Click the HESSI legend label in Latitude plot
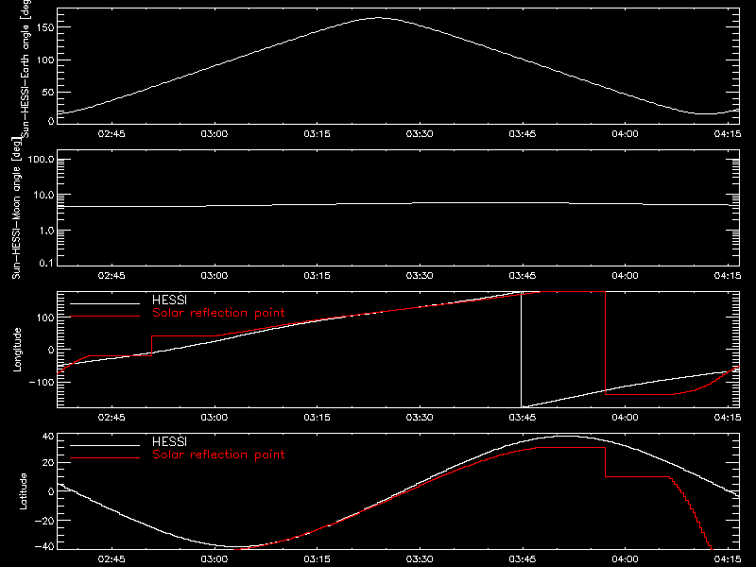756x567 pixels. [169, 441]
